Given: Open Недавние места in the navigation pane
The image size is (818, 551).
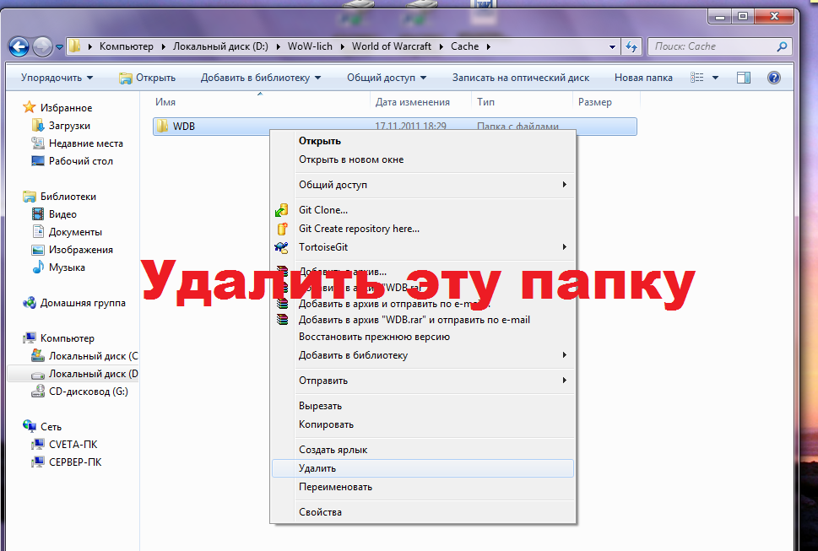Looking at the screenshot, I should (x=85, y=143).
